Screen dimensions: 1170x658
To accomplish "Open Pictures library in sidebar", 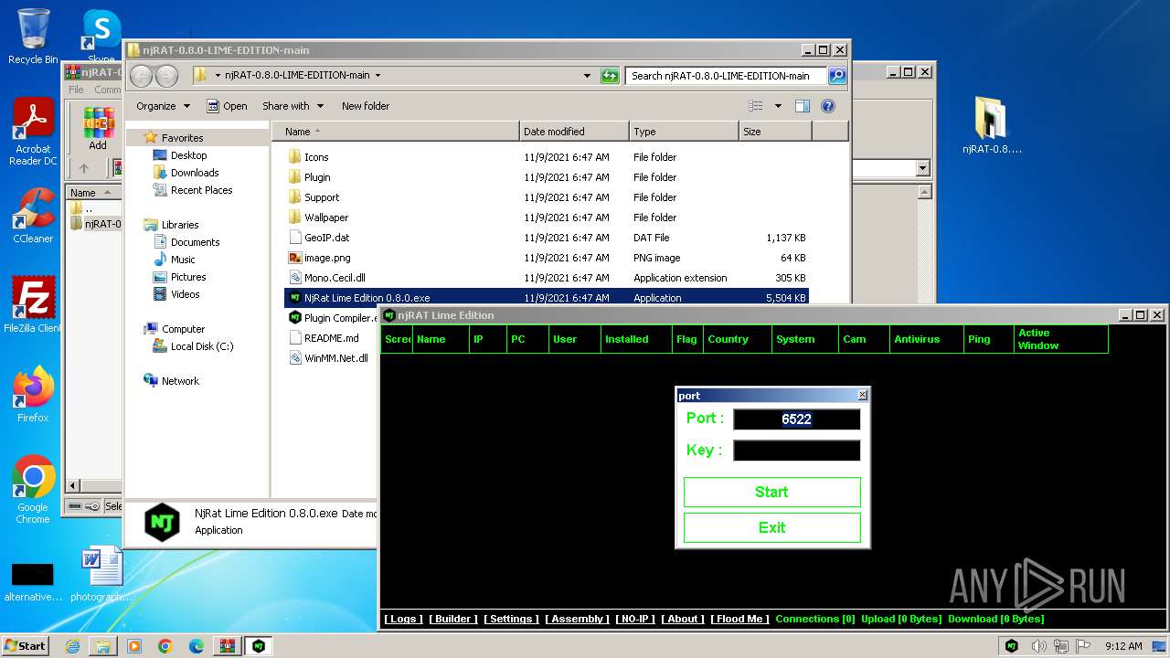I will point(188,277).
